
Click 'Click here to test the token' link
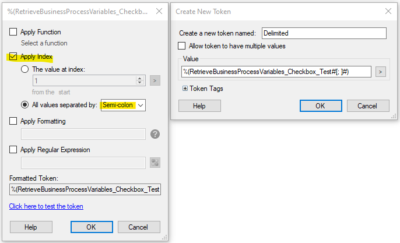click(46, 206)
